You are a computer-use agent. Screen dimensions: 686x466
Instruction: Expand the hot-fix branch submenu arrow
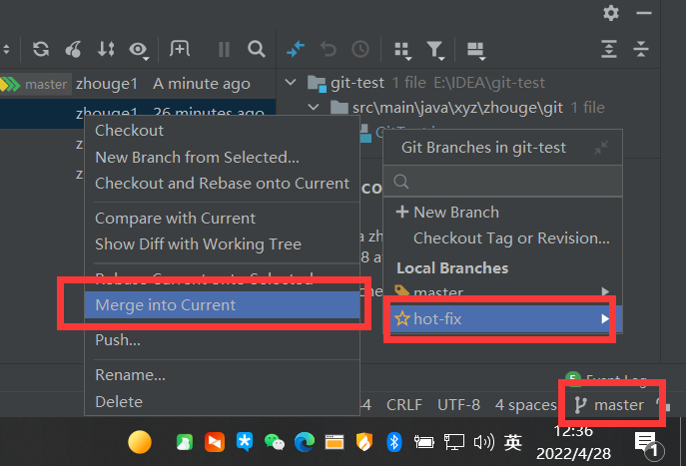click(605, 318)
